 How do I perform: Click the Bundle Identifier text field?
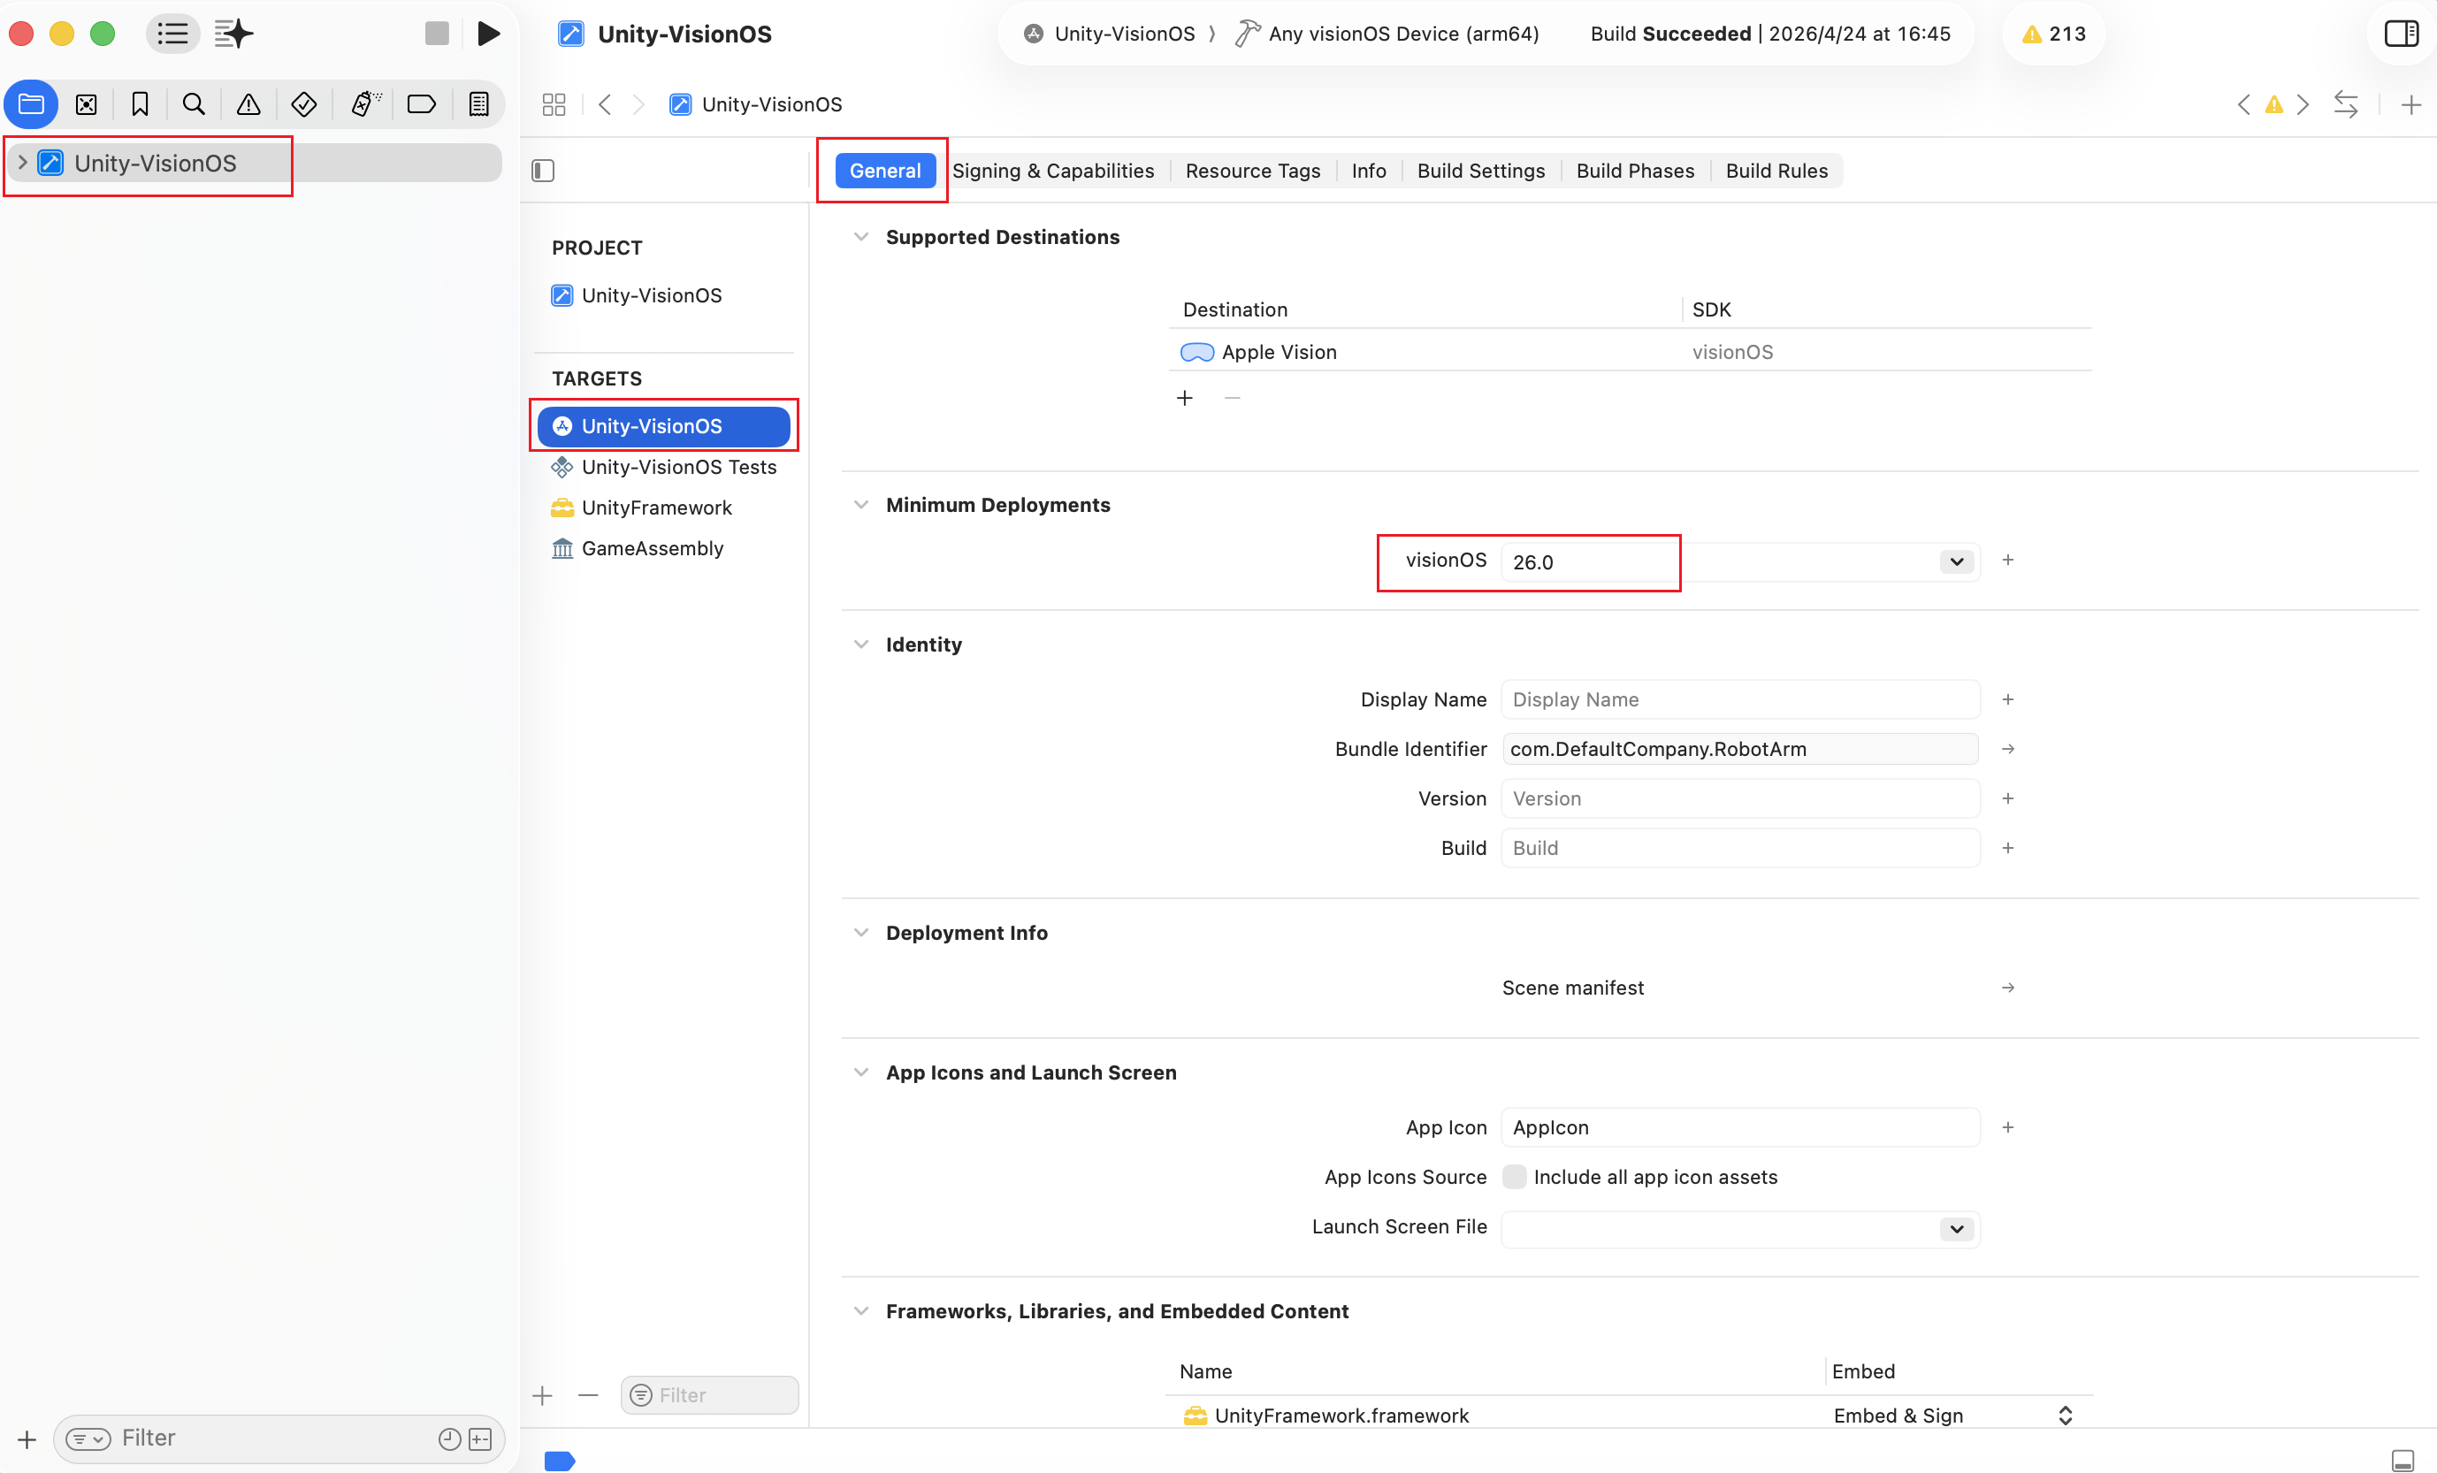point(1738,749)
